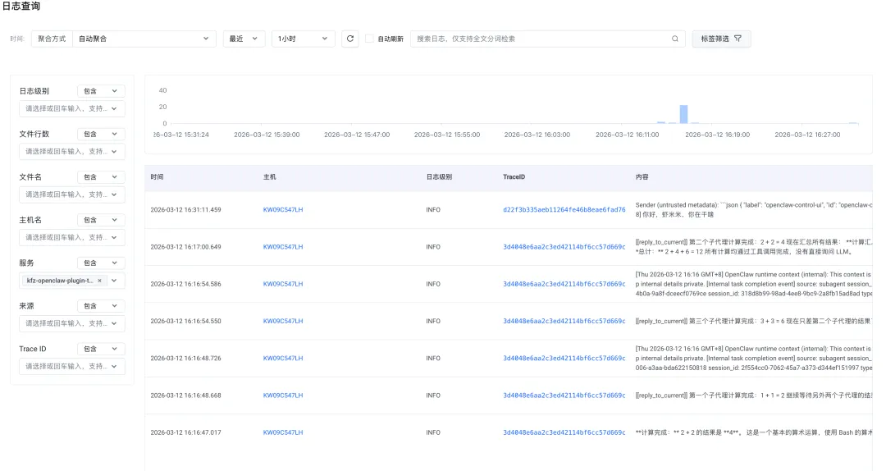
Task: Open the Trace ID 包含 operator dropdown
Action: (x=101, y=349)
